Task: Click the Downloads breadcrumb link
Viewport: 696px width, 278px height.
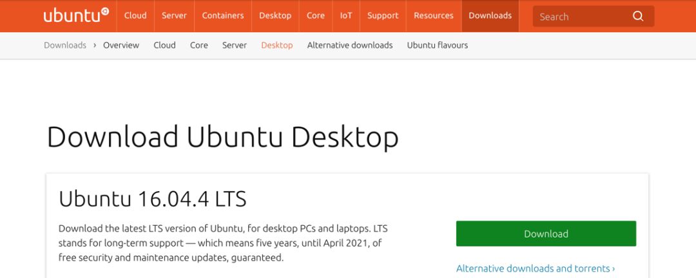Action: [x=65, y=45]
